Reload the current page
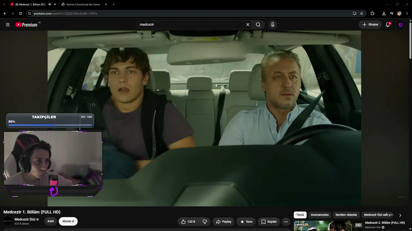The height and width of the screenshot is (231, 412). pyautogui.click(x=20, y=13)
